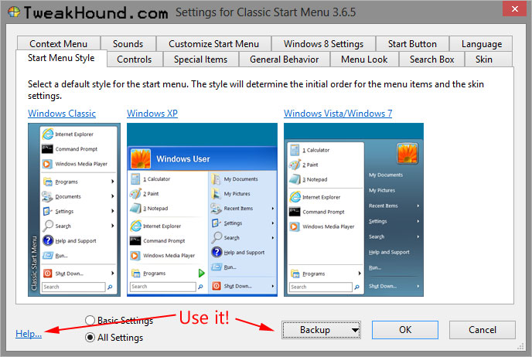Click the Classic Start Menu title bar icon
Image resolution: width=532 pixels, height=357 pixels.
[x=14, y=12]
